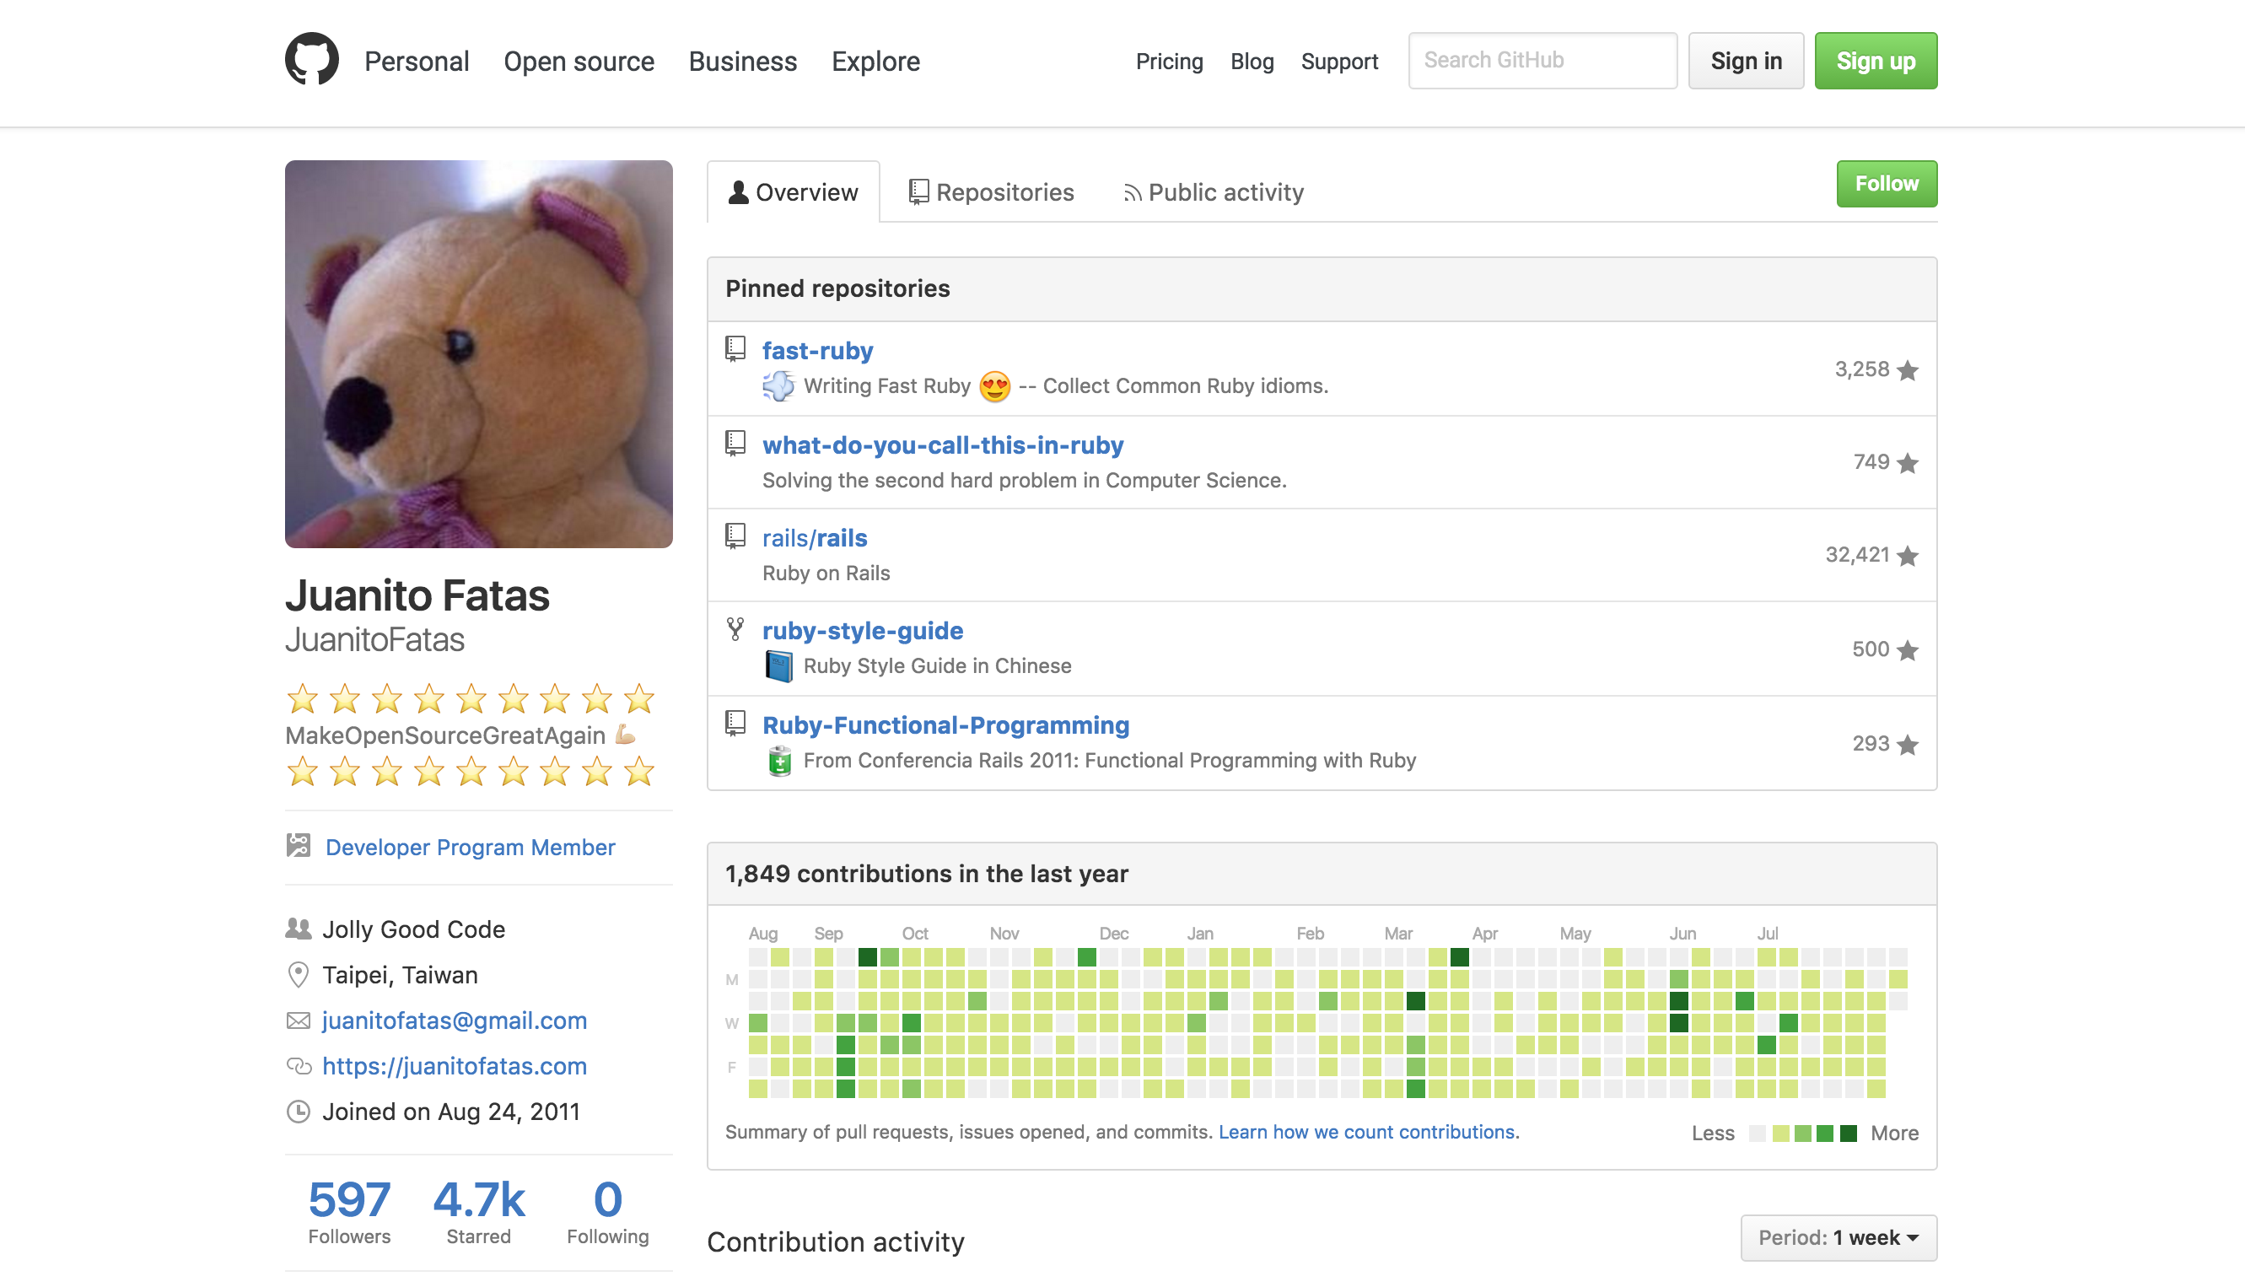Viewport: 2245px width, 1287px height.
Task: Click the lightest gray legend swatch after Less
Action: [x=1757, y=1134]
